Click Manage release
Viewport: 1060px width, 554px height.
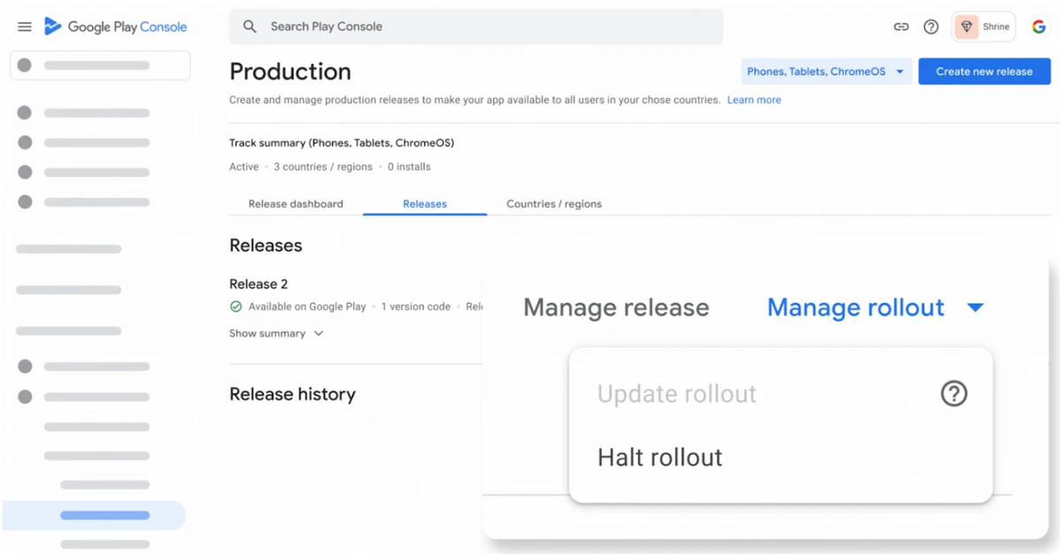coord(616,307)
